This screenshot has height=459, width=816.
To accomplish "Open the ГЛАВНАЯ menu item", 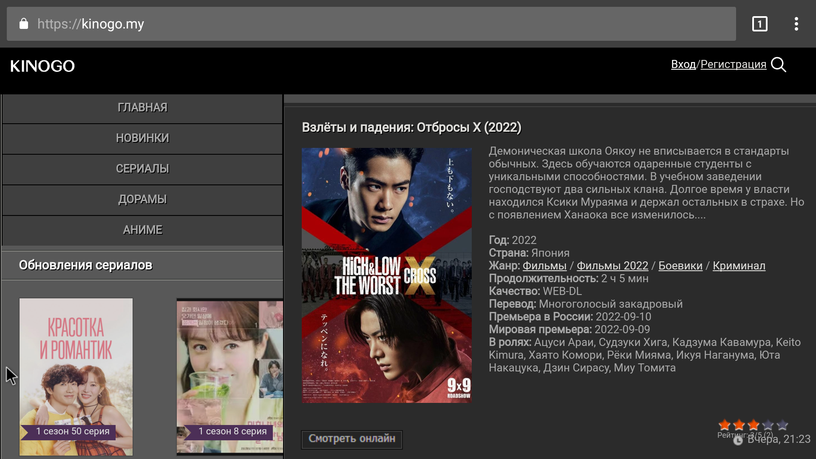I will point(142,108).
